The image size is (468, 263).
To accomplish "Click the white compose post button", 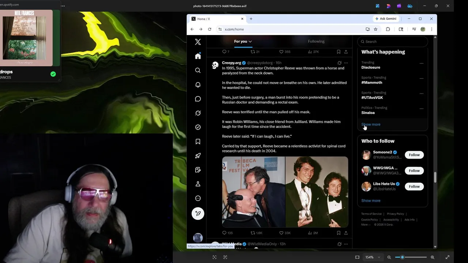I will pyautogui.click(x=198, y=213).
